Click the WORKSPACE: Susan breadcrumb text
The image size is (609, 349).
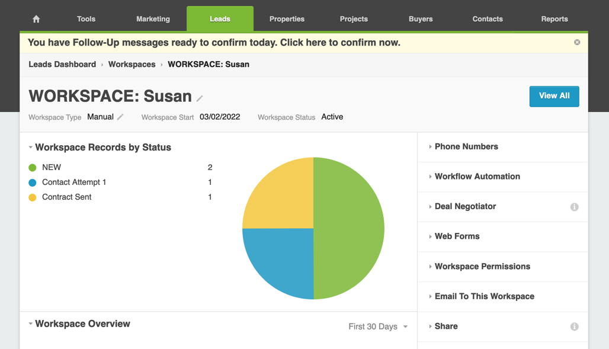pyautogui.click(x=209, y=64)
